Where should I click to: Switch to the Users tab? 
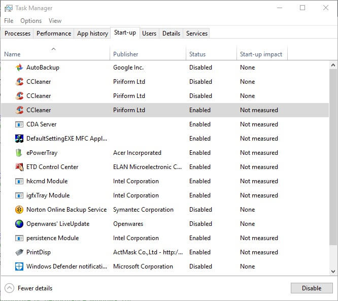[149, 34]
